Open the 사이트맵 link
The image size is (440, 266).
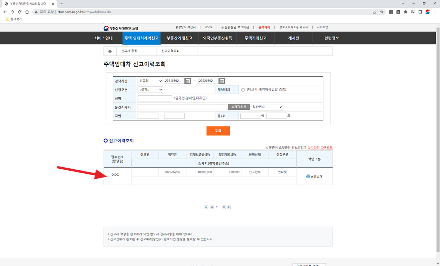click(x=323, y=27)
